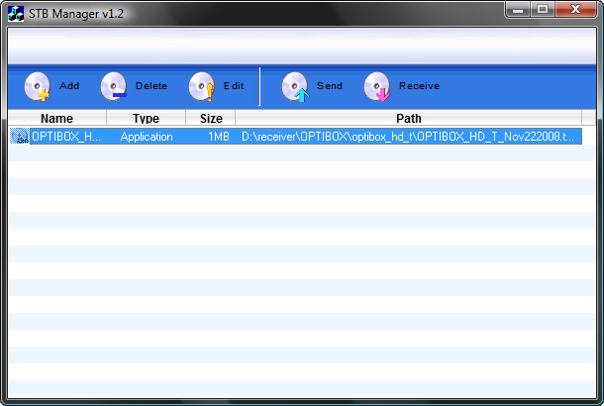
Task: Click the STB Manager title bar app icon
Action: click(16, 14)
